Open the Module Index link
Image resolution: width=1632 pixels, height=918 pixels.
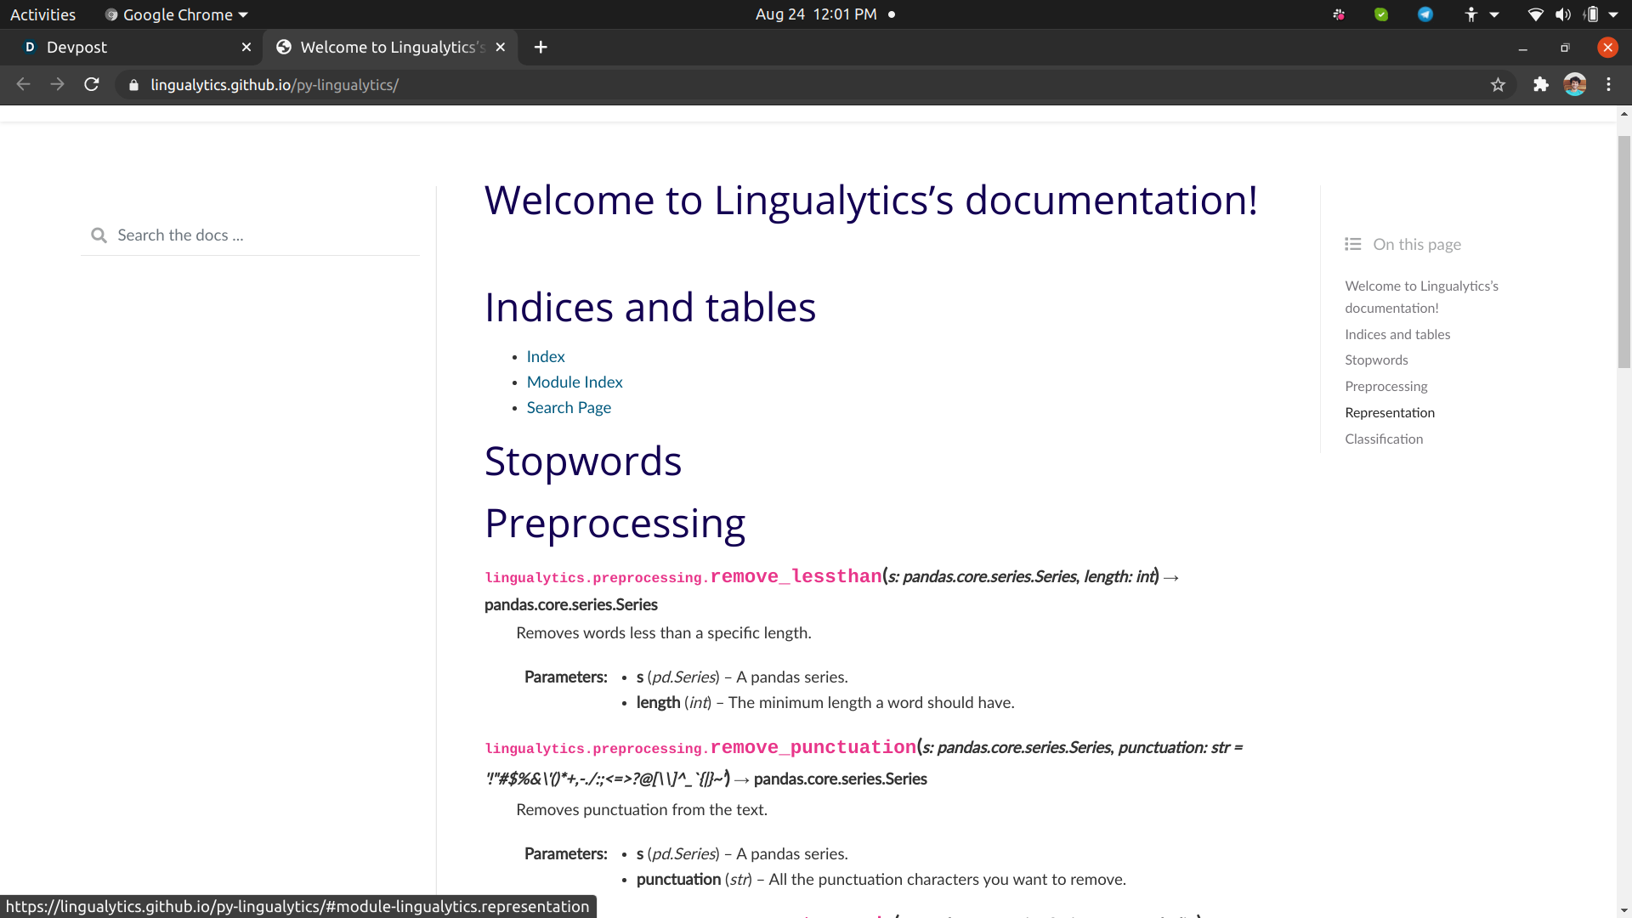tap(575, 382)
